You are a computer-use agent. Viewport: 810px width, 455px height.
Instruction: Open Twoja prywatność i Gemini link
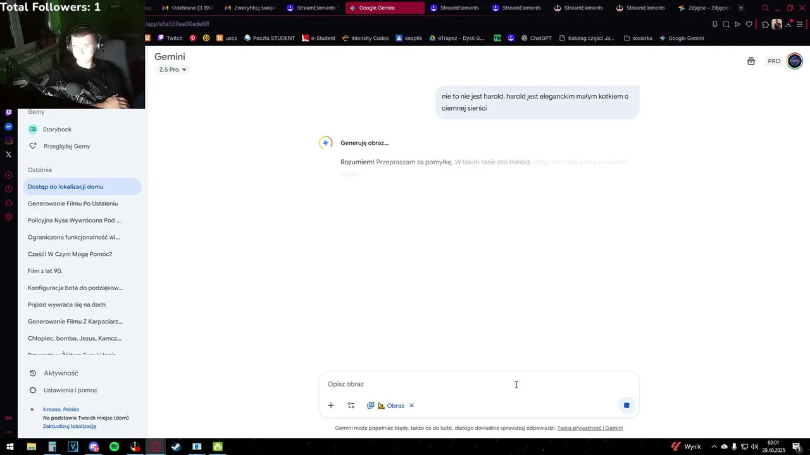pyautogui.click(x=590, y=428)
